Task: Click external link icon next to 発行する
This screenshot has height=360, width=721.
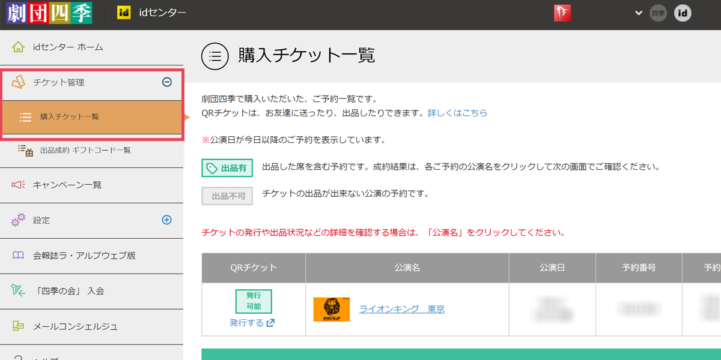Action: [270, 323]
